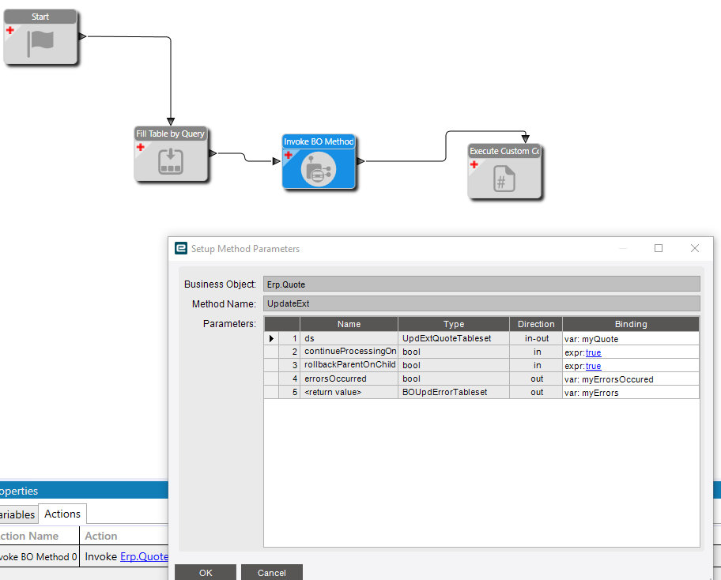This screenshot has height=580, width=721.
Task: Click the Fill Table by Query output connector
Action: pos(213,153)
